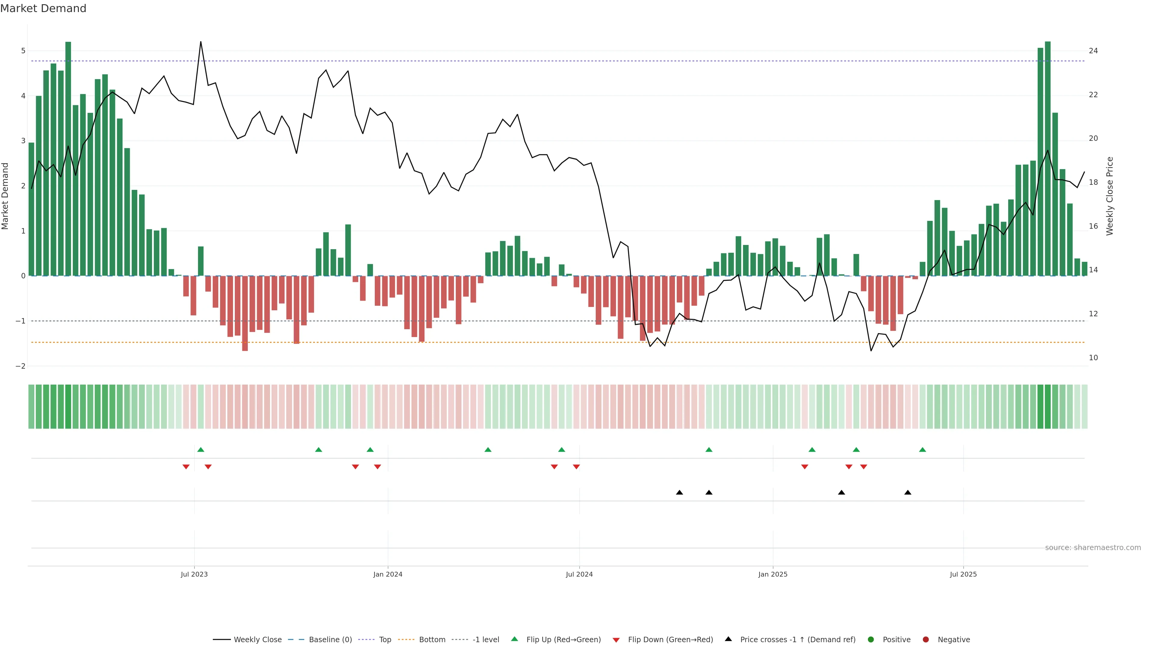Click the Jan 2024 x-axis label

[388, 574]
